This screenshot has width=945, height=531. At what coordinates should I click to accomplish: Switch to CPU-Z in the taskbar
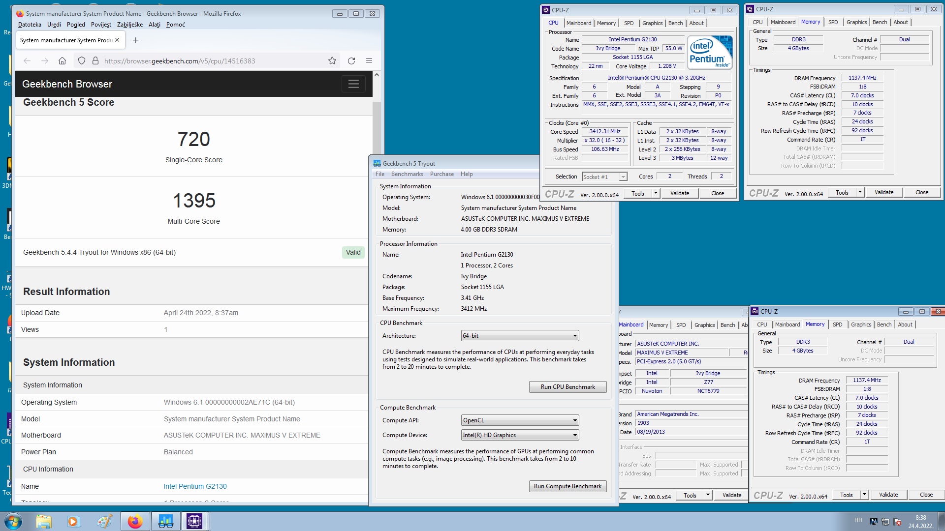[195, 521]
